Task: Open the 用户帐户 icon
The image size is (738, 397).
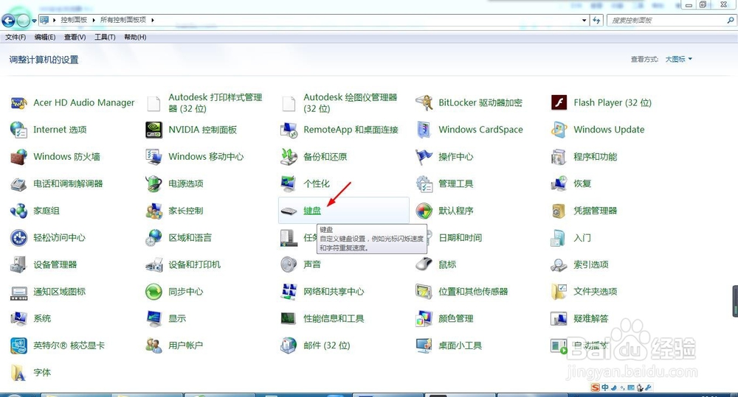Action: 154,345
